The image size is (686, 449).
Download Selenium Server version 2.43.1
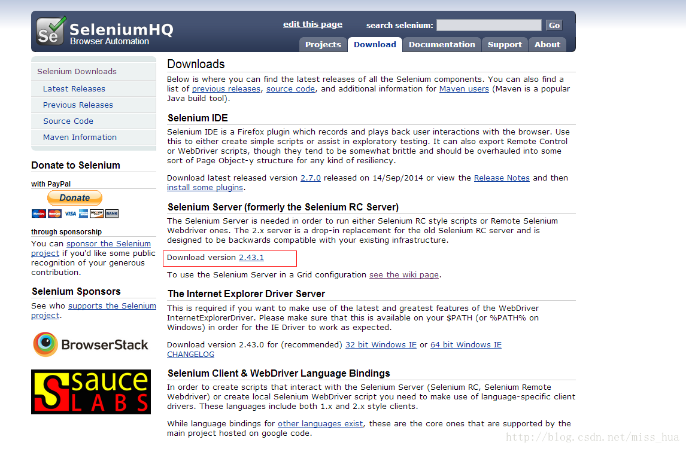click(x=251, y=257)
